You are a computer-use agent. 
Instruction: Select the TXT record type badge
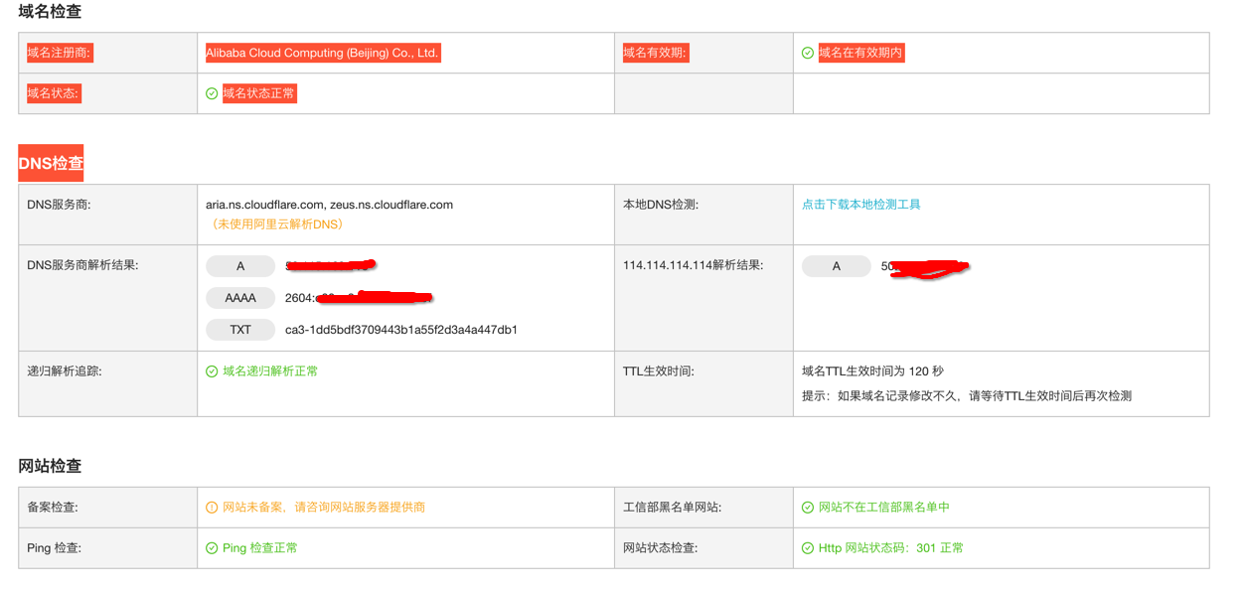point(240,330)
